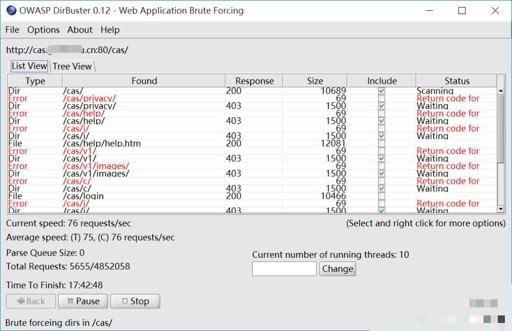512x331 pixels.
Task: Open the Options menu
Action: pyautogui.click(x=44, y=30)
